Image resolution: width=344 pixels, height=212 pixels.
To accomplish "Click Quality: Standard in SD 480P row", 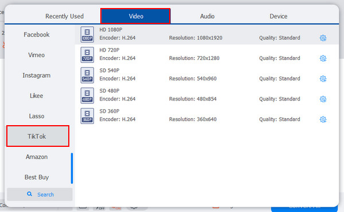I will tap(280, 99).
